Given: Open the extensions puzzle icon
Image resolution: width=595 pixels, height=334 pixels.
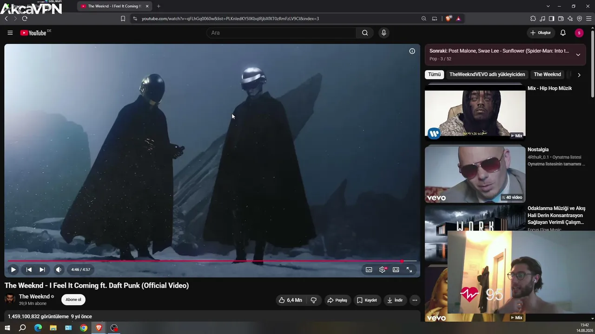Looking at the screenshot, I should [x=533, y=19].
